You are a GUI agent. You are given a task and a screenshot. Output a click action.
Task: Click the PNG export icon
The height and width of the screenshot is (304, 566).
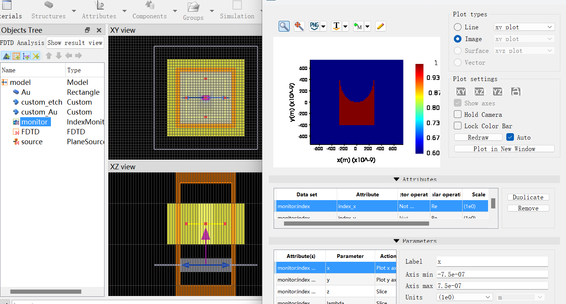314,26
